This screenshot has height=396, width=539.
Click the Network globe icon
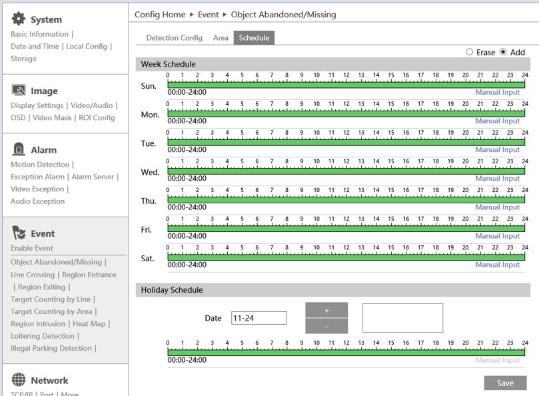(19, 380)
